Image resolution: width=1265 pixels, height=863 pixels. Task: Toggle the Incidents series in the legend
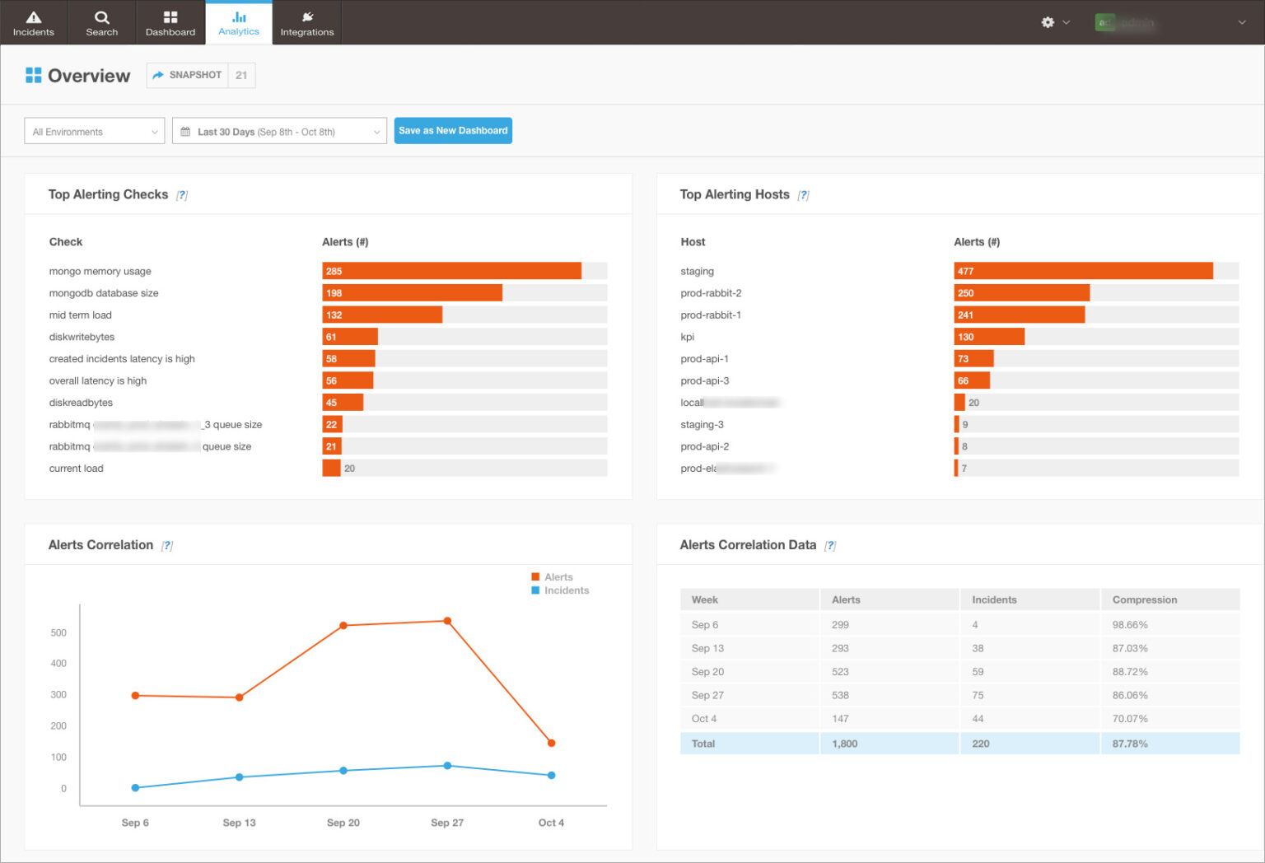[561, 590]
